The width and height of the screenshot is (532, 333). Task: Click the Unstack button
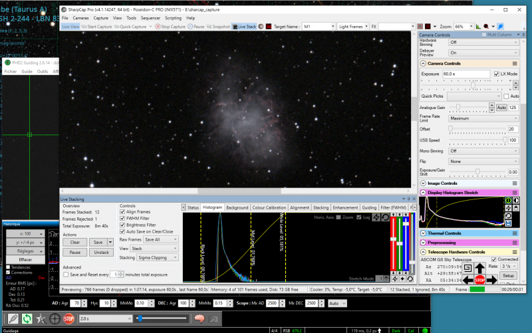coord(102,253)
